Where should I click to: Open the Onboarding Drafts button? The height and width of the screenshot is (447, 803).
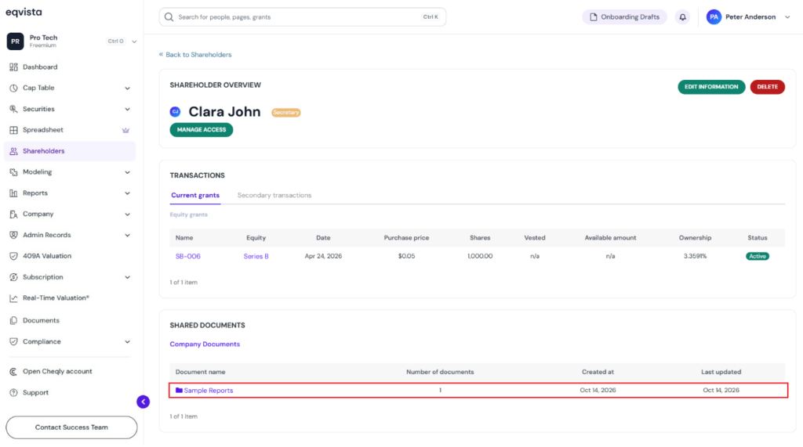[624, 17]
